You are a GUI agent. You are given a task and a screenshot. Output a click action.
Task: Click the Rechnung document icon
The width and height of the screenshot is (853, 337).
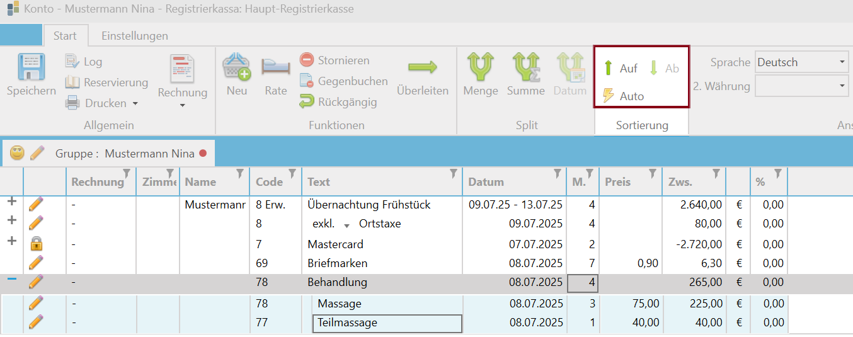pyautogui.click(x=182, y=68)
